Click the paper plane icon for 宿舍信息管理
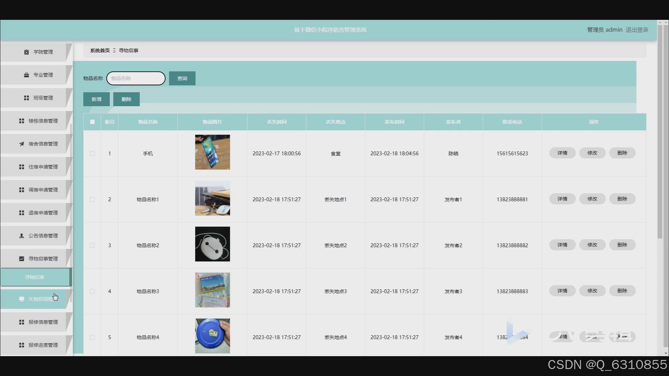The width and height of the screenshot is (669, 376). (x=22, y=144)
